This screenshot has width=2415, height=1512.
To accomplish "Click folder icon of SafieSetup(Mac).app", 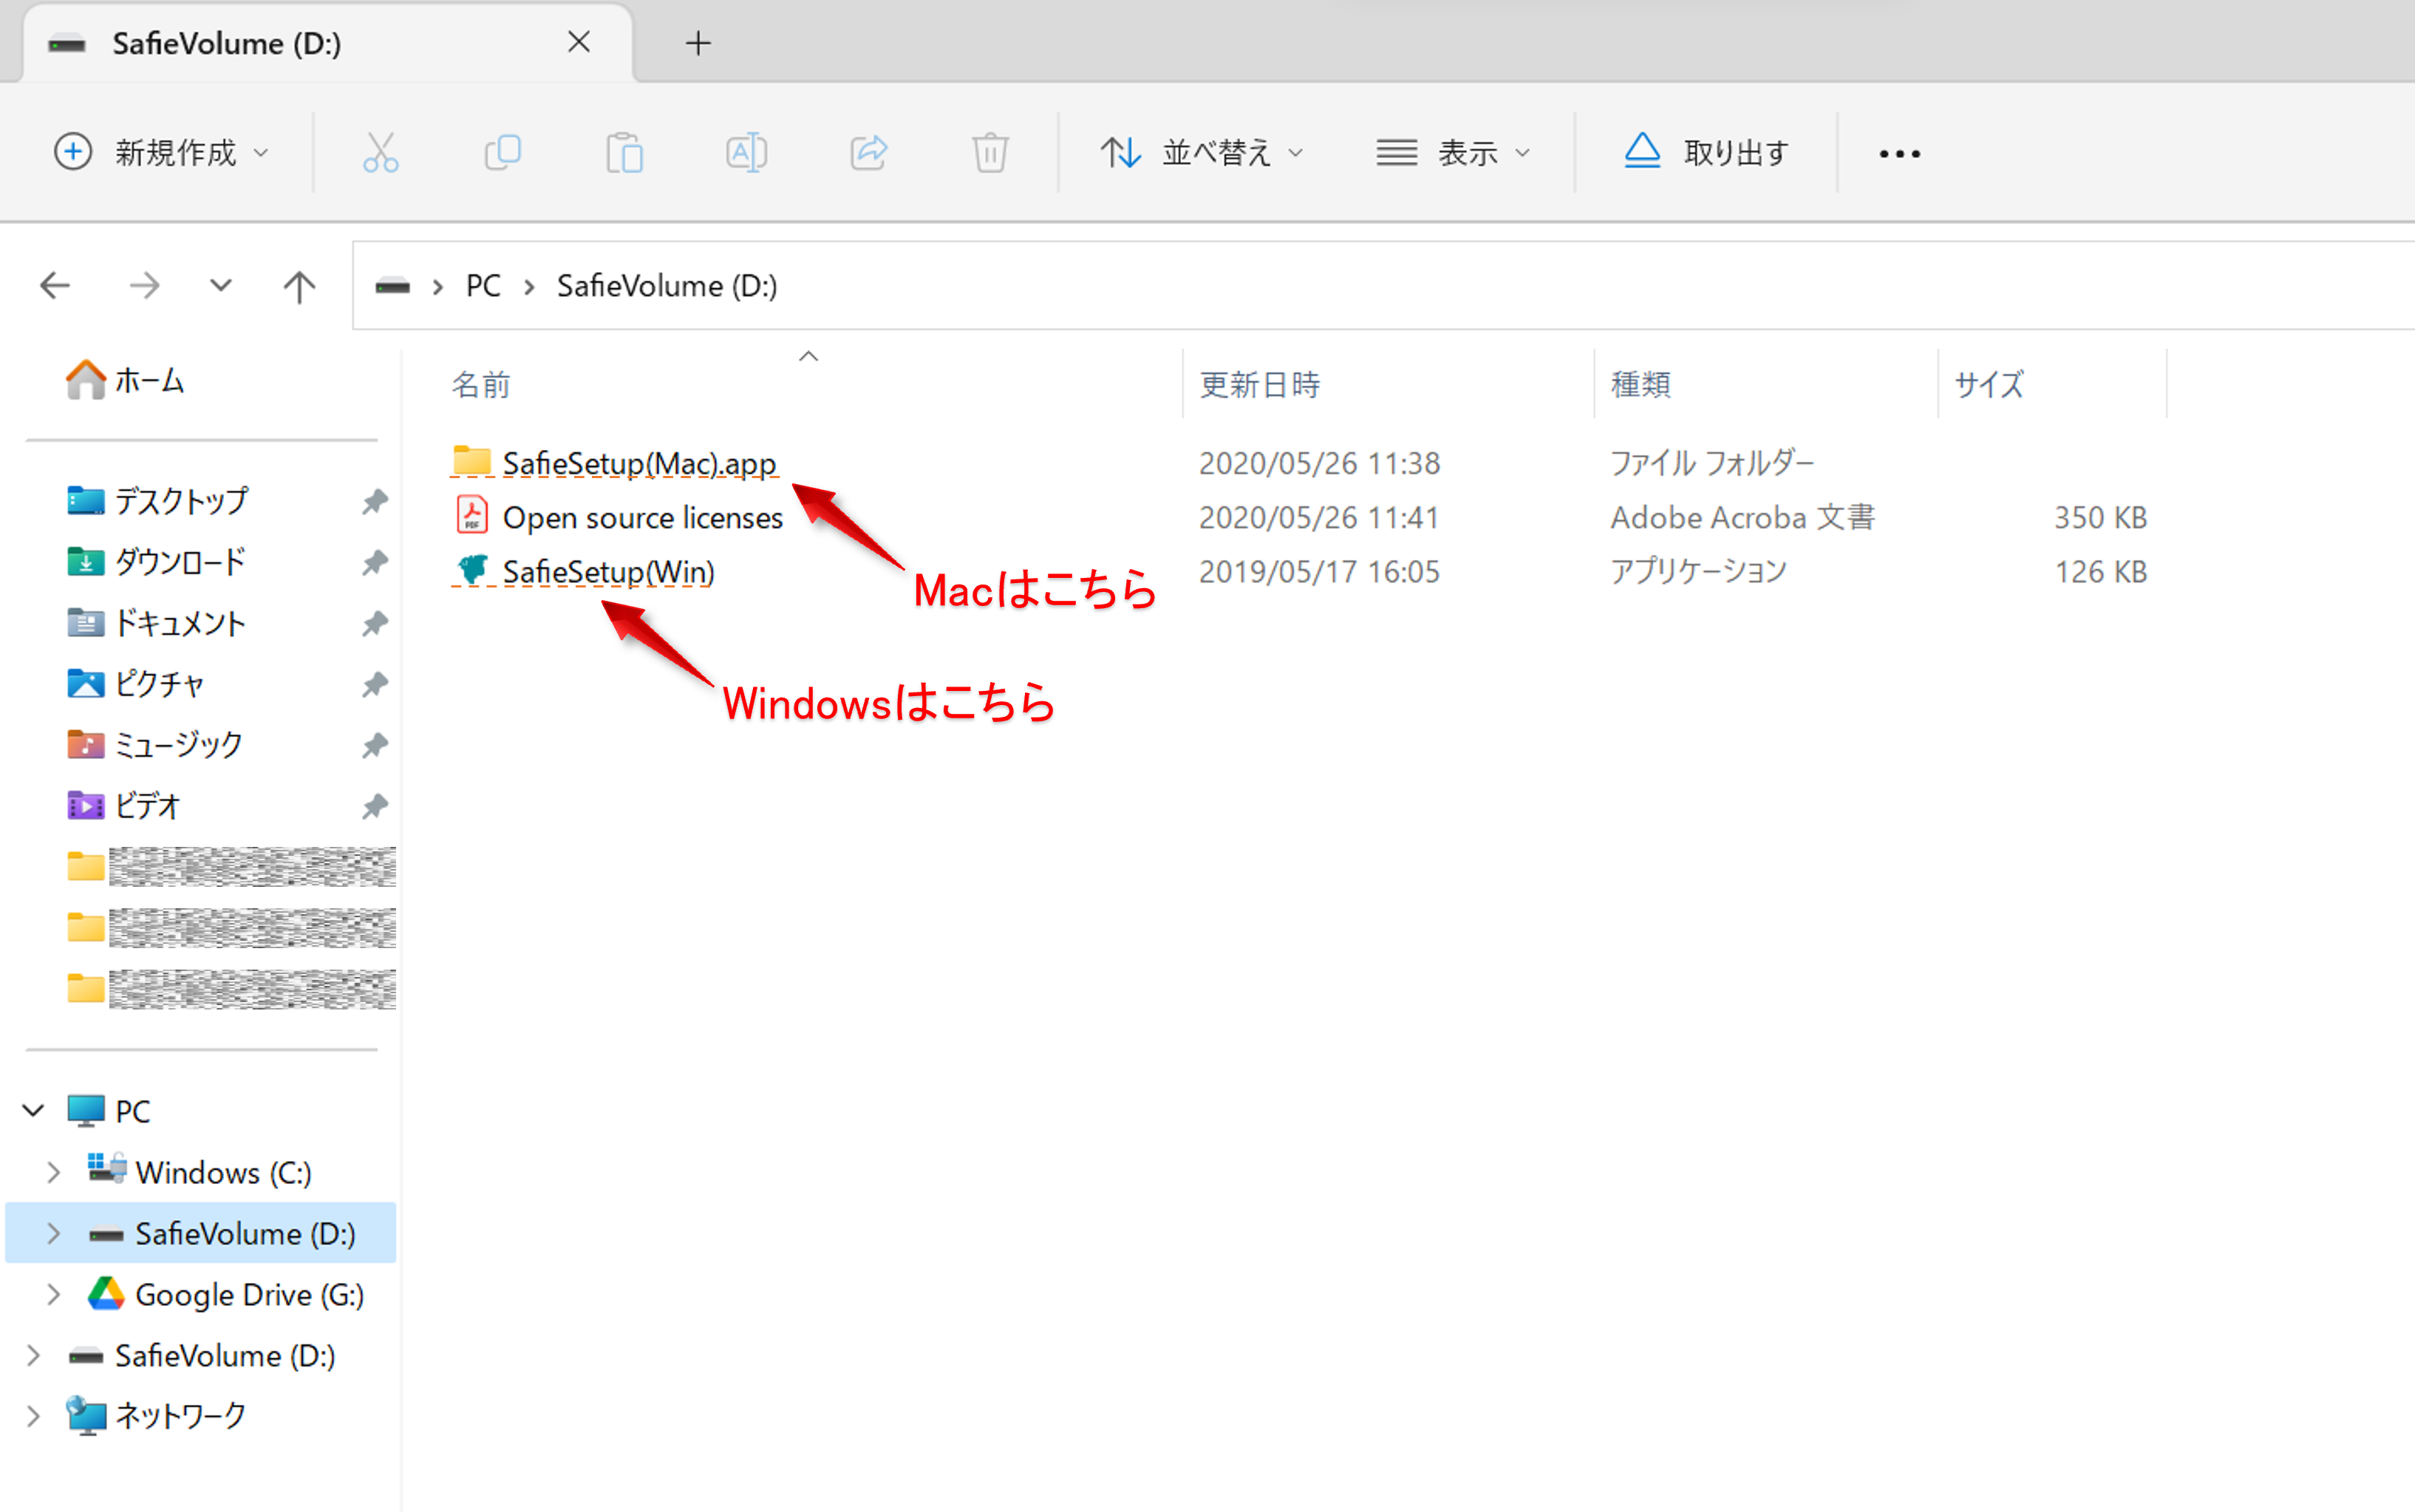I will 472,461.
